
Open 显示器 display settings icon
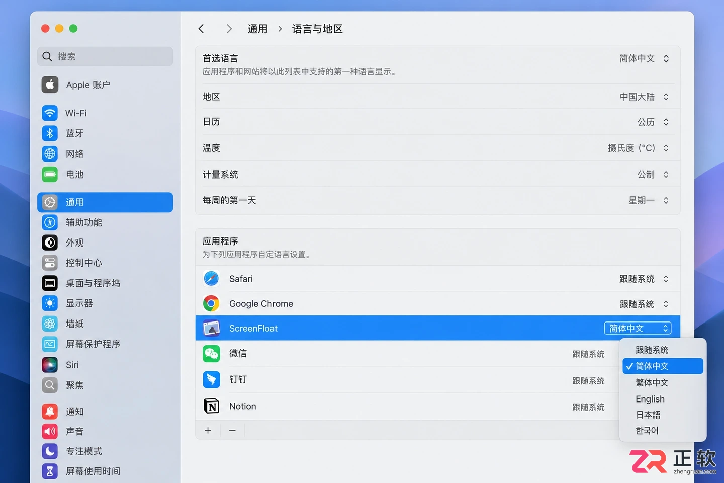click(50, 303)
